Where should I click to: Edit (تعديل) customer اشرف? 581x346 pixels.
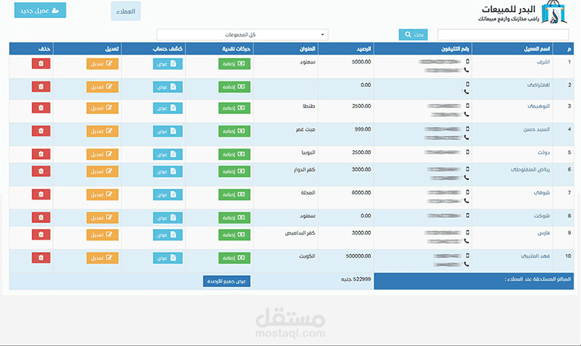[x=102, y=63]
